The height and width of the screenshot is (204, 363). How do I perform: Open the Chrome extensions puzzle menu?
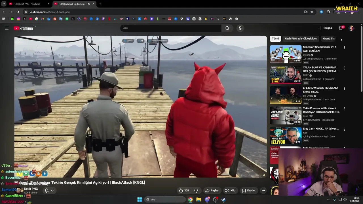point(328,12)
